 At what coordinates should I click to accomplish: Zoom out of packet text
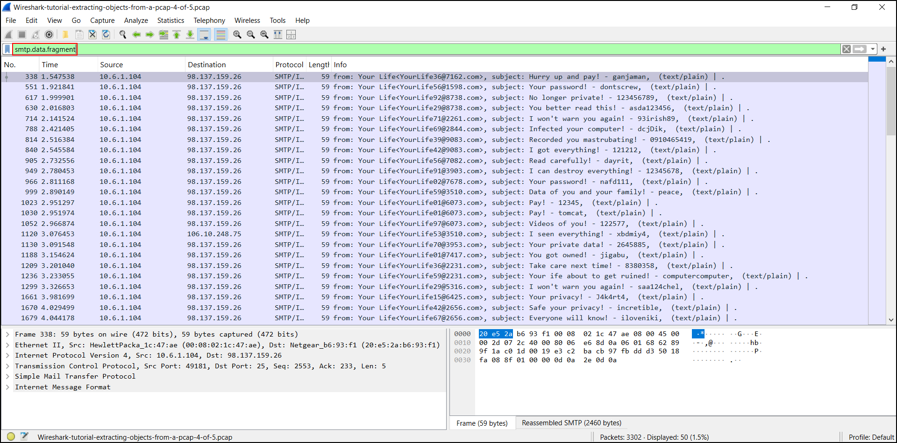[251, 35]
